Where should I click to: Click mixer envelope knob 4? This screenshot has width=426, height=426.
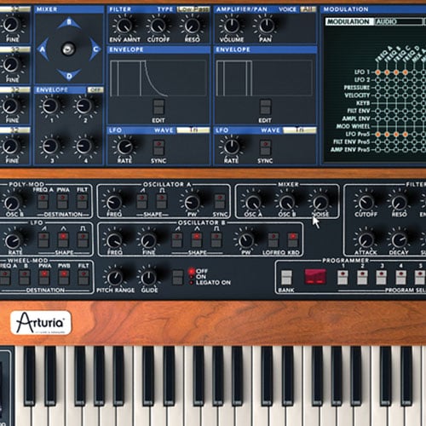[84, 147]
